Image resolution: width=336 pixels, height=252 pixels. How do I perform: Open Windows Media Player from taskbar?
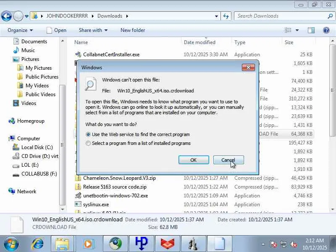[88, 244]
